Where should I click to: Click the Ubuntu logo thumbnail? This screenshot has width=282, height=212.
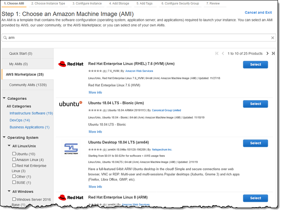70,104
